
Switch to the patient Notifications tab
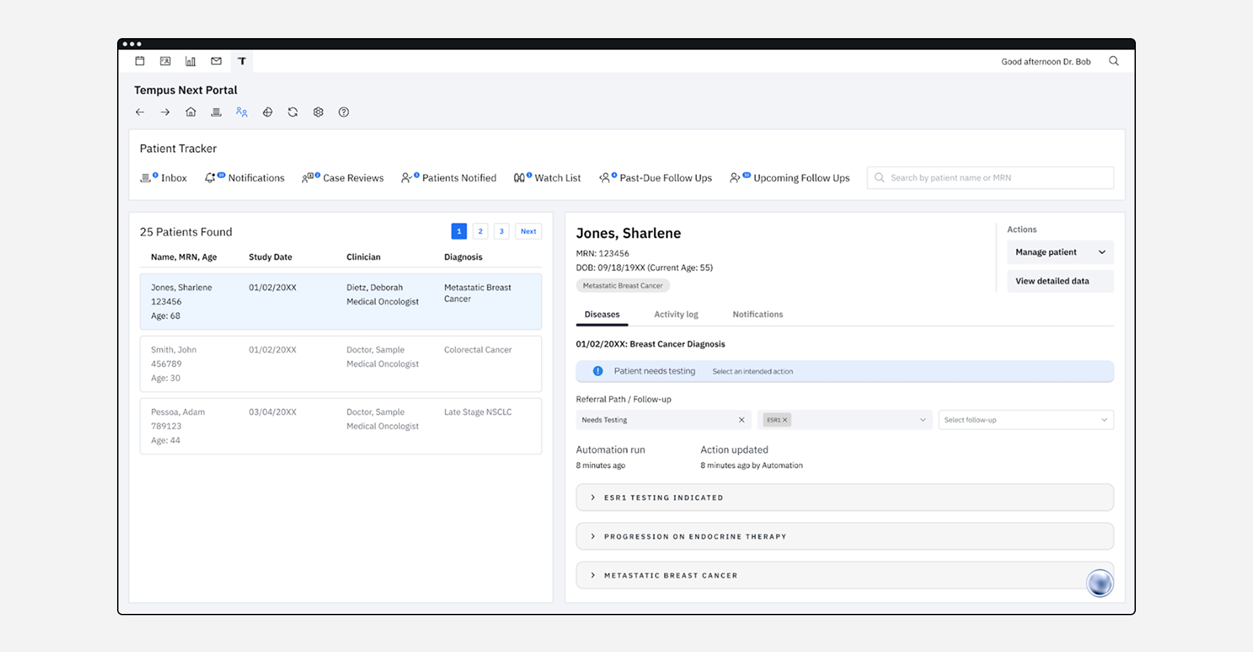tap(757, 315)
